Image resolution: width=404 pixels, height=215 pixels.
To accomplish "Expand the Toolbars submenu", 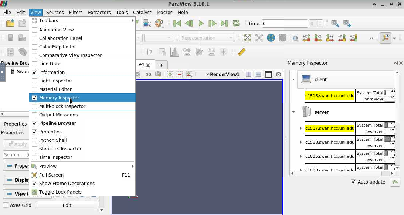I will [82, 21].
